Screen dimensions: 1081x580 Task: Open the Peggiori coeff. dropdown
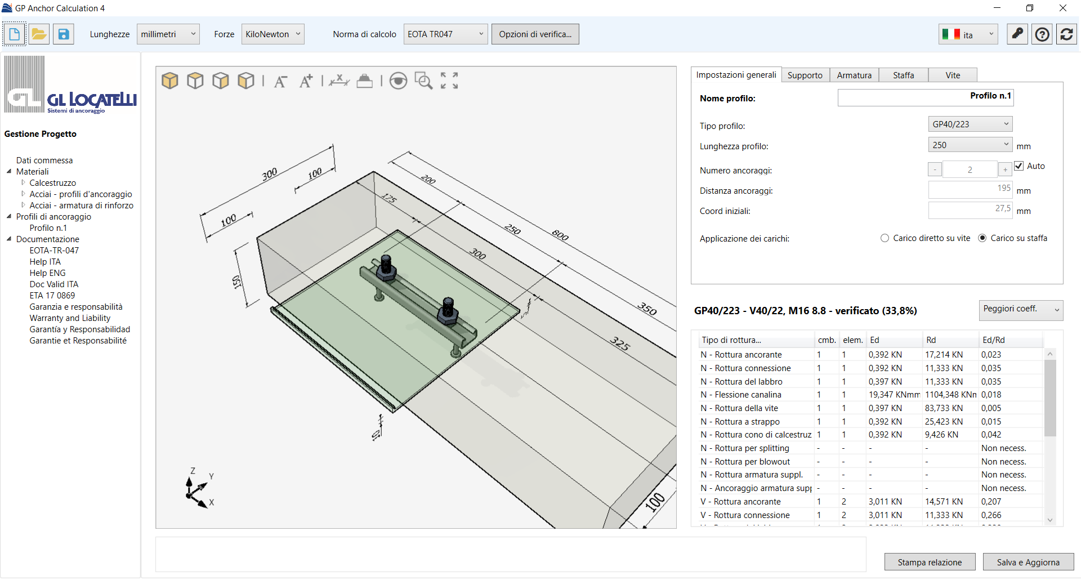click(x=1021, y=310)
